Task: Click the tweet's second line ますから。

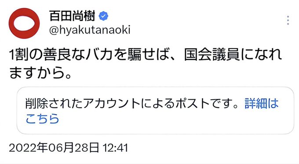Action: [40, 73]
